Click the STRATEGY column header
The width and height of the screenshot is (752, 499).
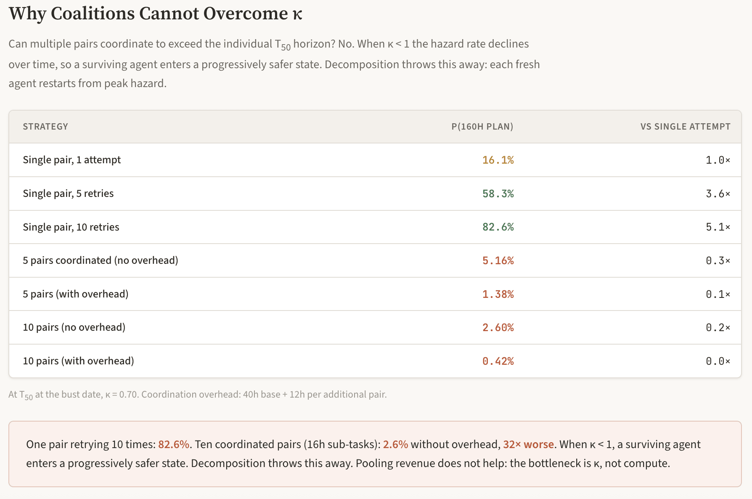45,127
